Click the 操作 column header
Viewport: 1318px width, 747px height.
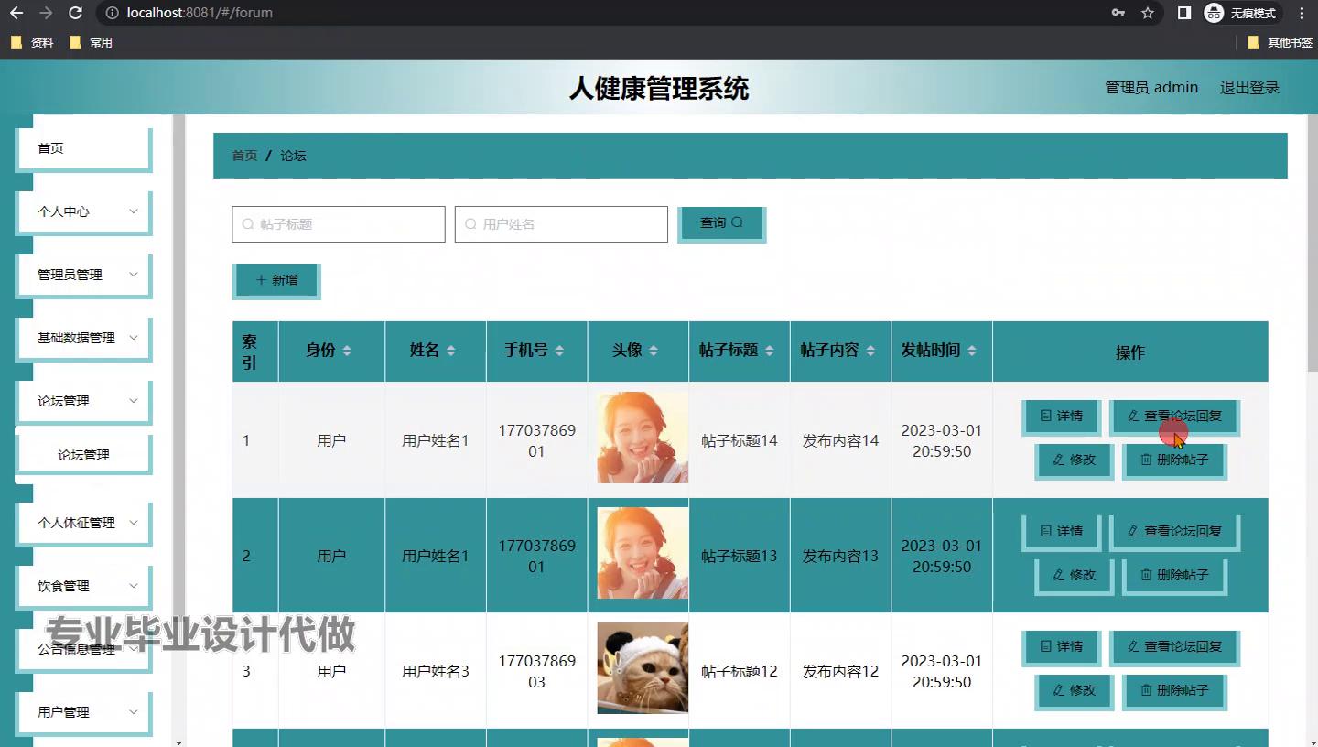[x=1130, y=352]
